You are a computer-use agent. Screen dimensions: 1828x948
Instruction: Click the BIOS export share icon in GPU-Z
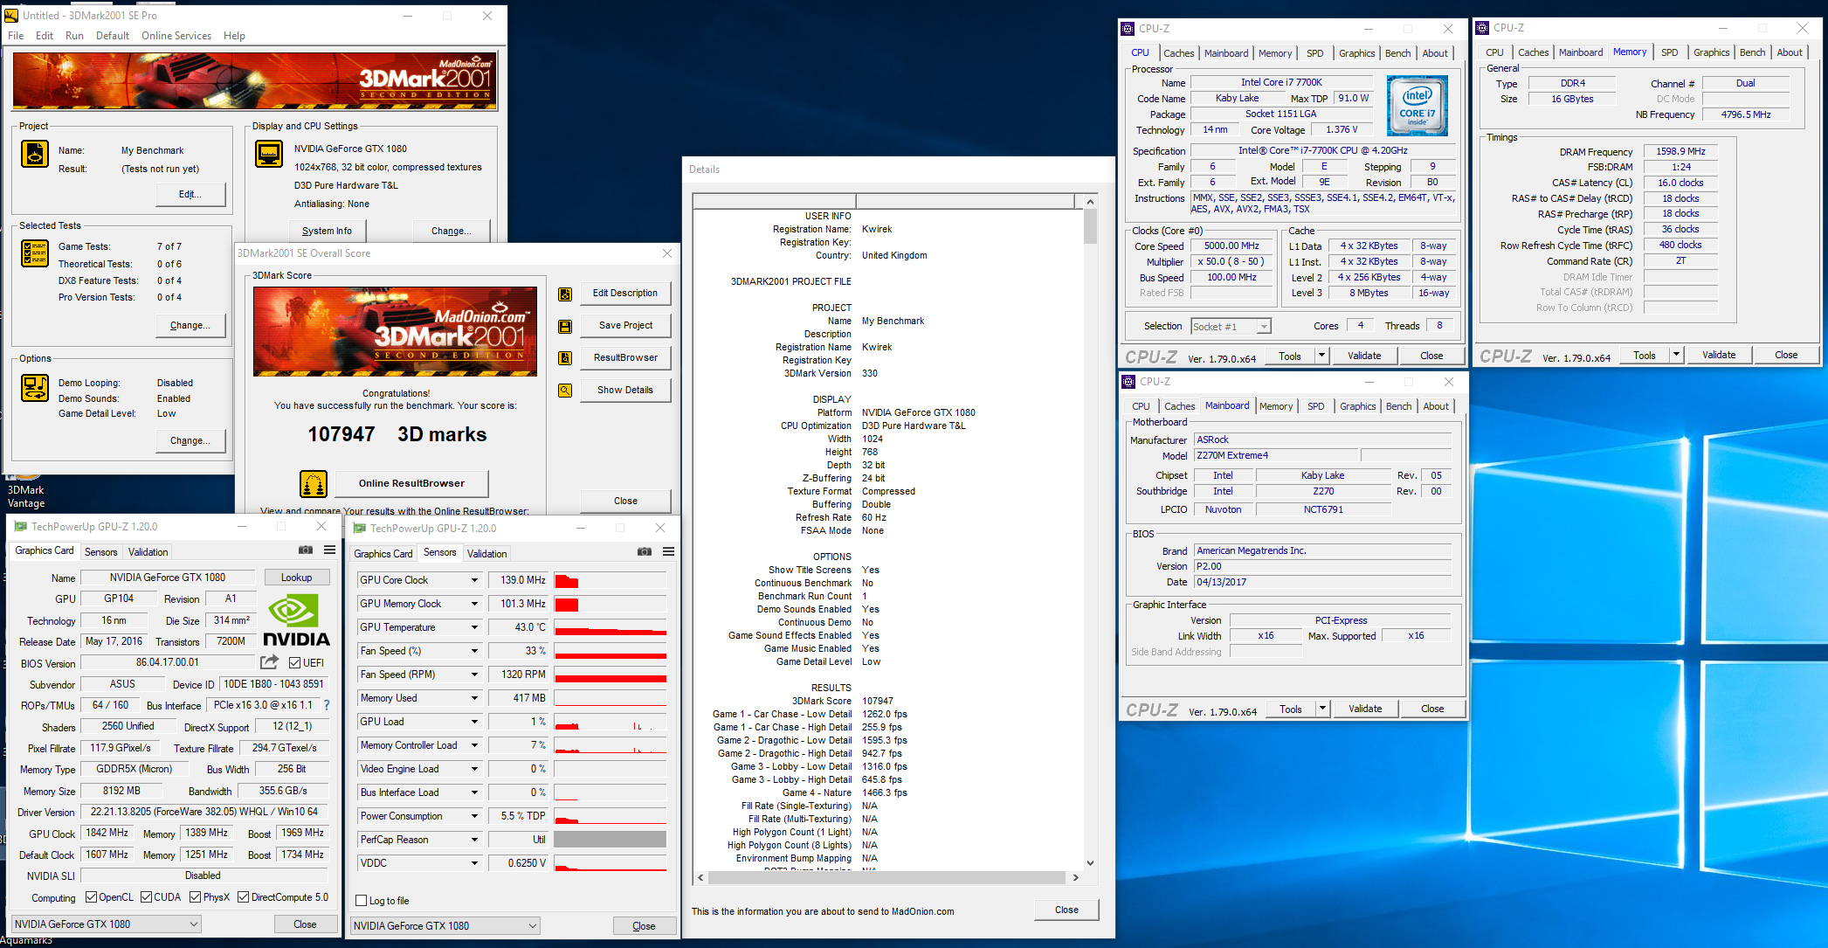click(x=269, y=662)
